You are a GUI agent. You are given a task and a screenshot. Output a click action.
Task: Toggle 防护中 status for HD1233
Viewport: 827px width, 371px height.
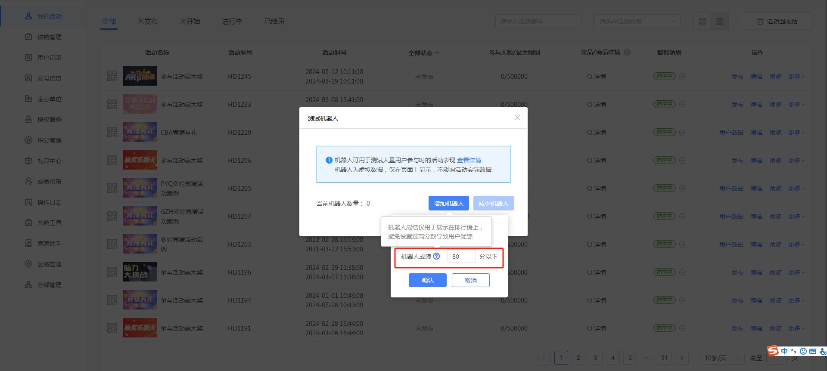coord(664,105)
